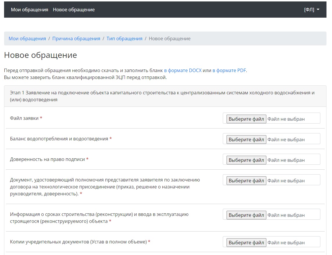Click 'Файл не выбран' in полномочия представителя row
This screenshot has height=255, width=332.
tap(286, 181)
